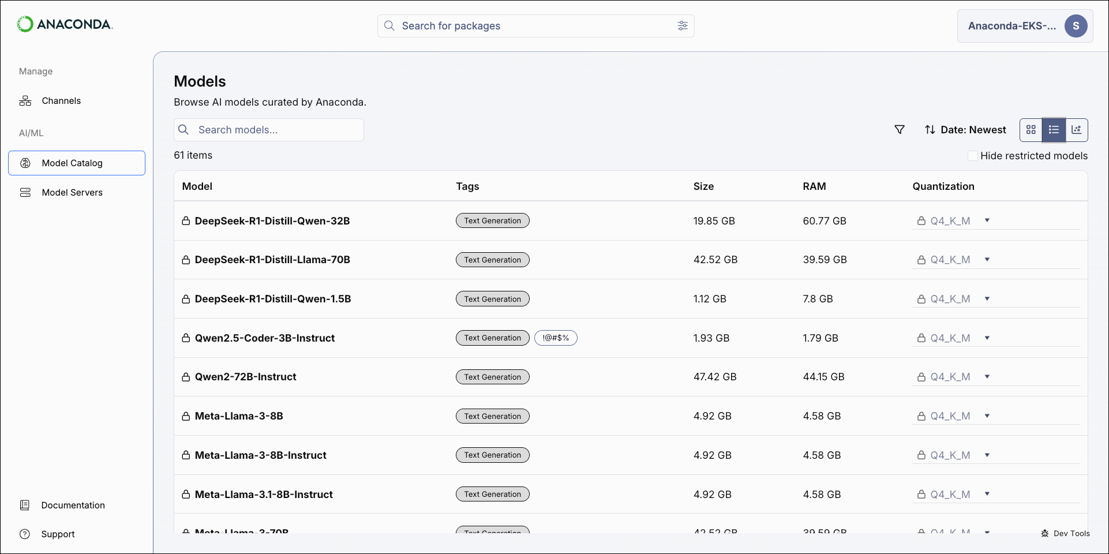Open Dev Tools

1065,533
